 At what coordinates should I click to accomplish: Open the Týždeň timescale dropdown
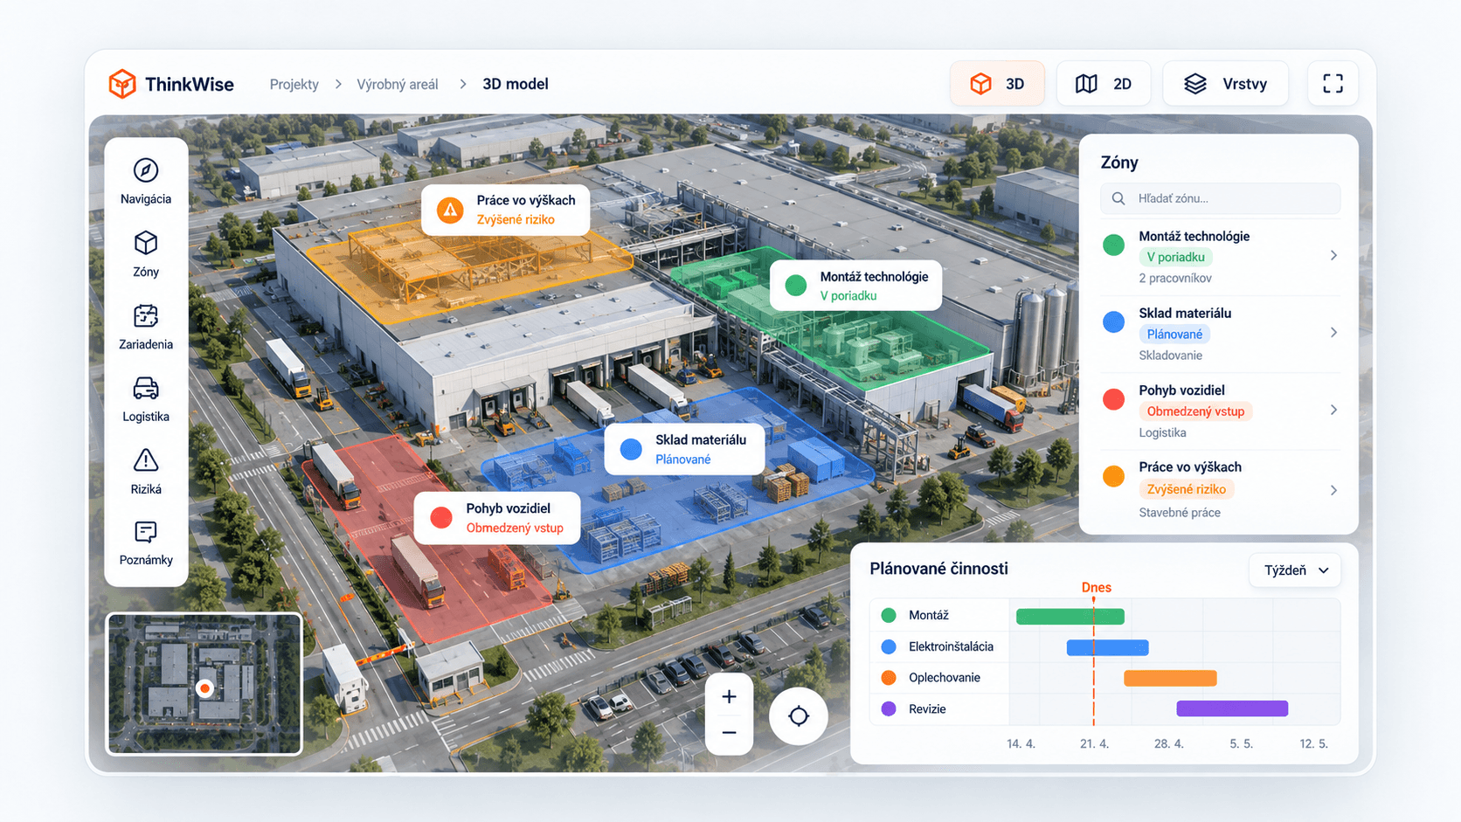[x=1295, y=570]
